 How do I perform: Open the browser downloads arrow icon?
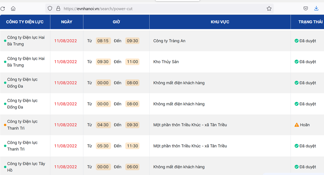(x=316, y=9)
